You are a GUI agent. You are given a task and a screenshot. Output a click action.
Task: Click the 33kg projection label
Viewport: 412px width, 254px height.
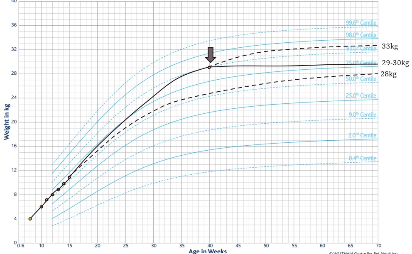point(390,46)
